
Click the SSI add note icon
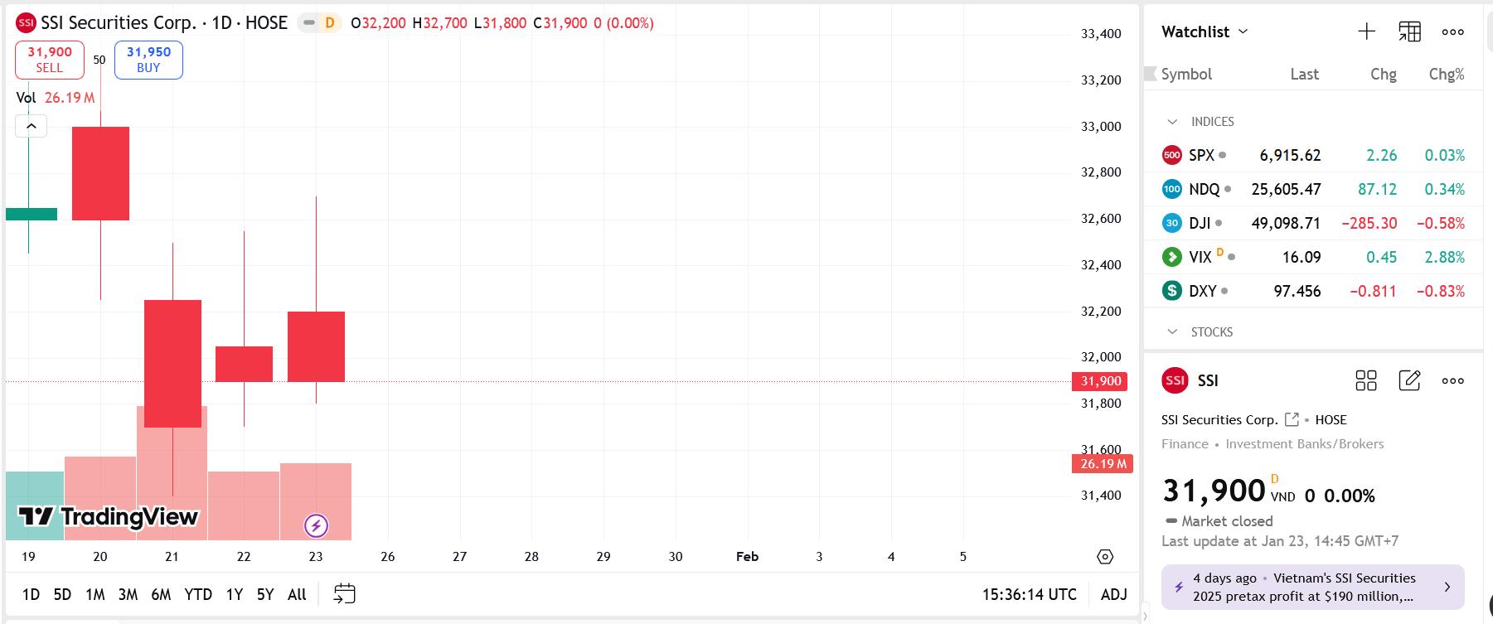[1409, 380]
